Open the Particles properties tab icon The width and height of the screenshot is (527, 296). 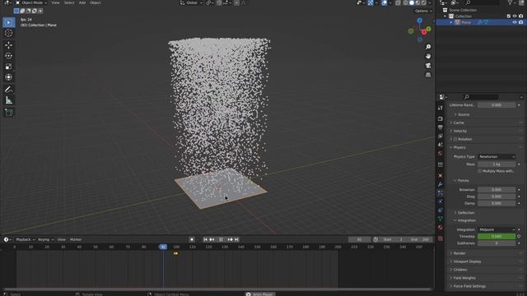(x=441, y=193)
